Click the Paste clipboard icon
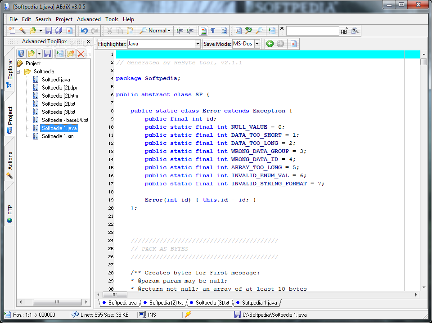Screen dimensions: 432x323 130,31
